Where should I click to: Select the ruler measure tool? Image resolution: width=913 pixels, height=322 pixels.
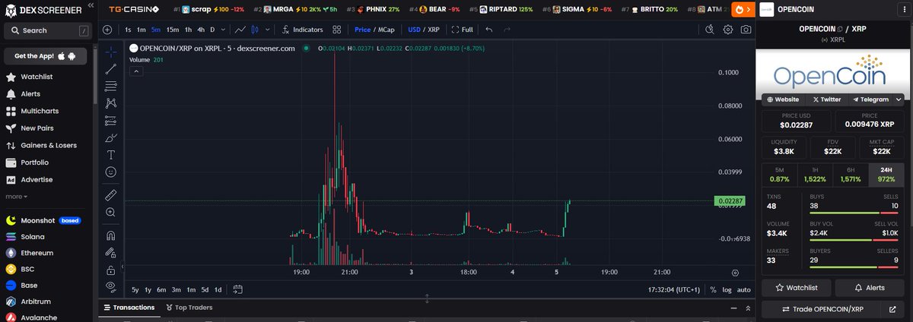[x=111, y=194]
